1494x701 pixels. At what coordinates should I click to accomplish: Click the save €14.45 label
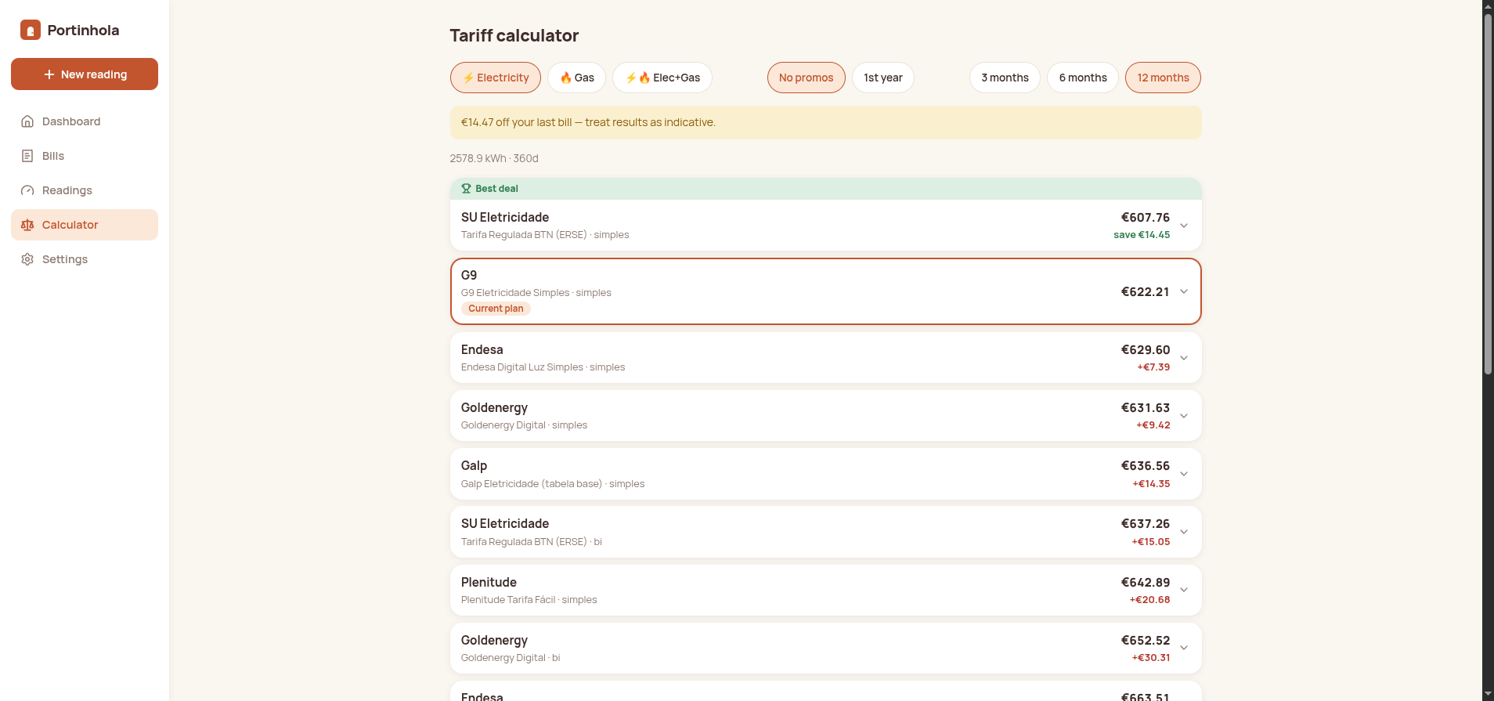tap(1142, 235)
